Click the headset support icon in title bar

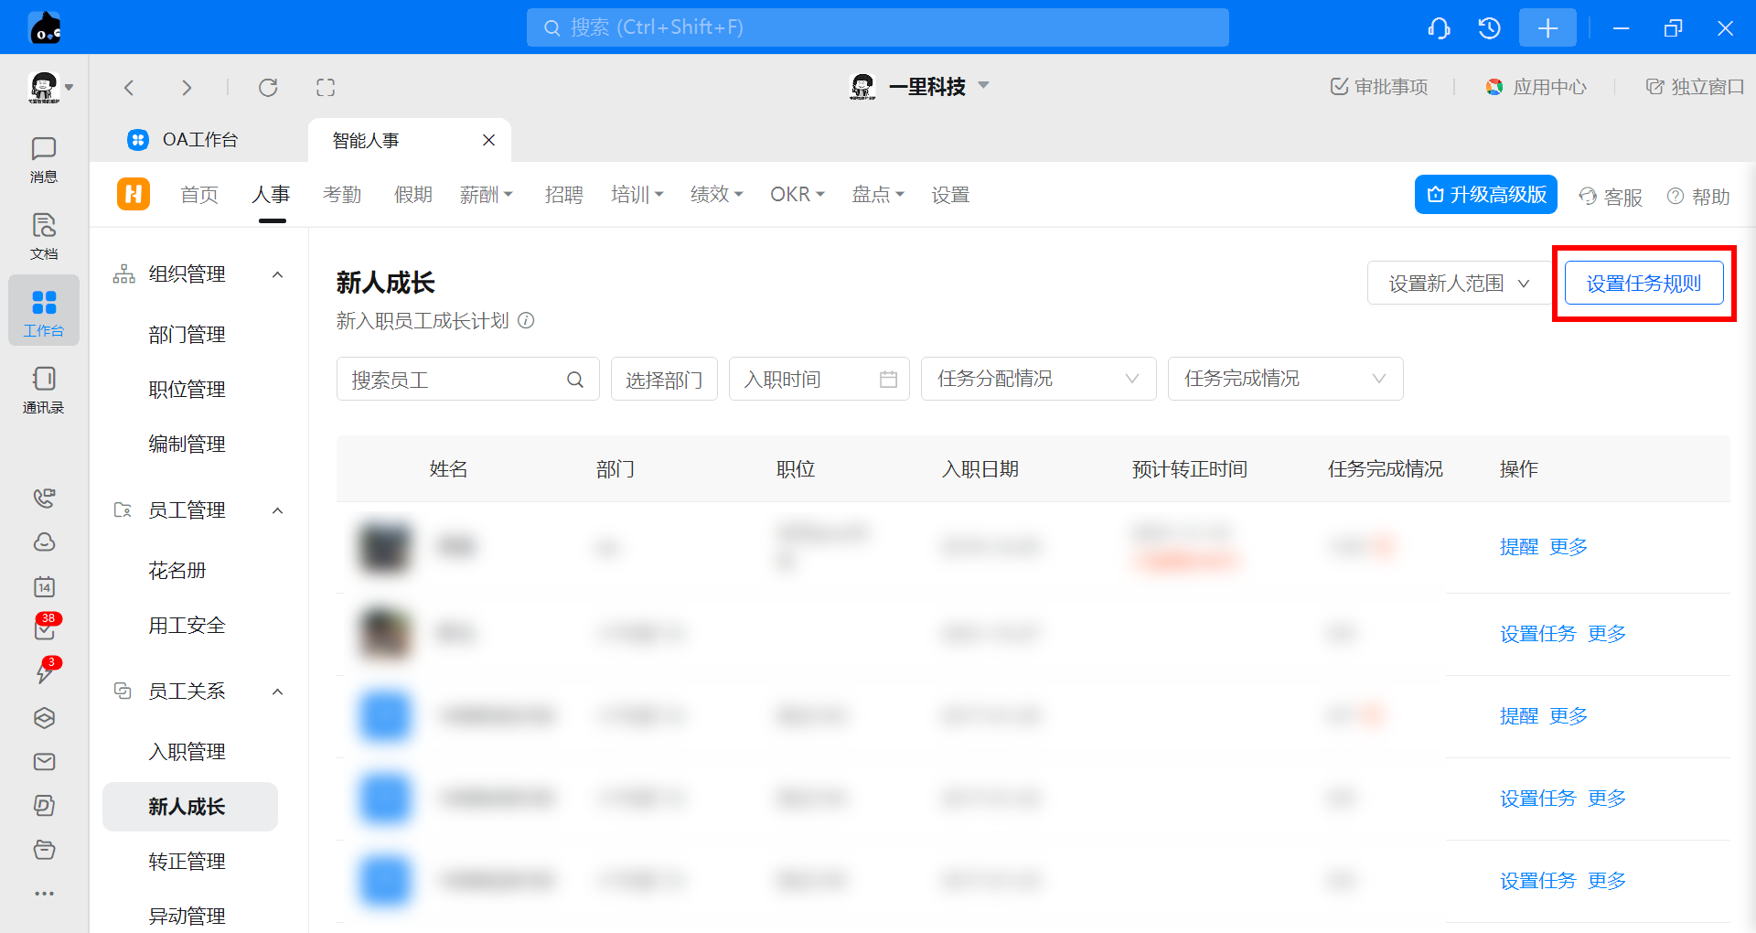click(1439, 28)
